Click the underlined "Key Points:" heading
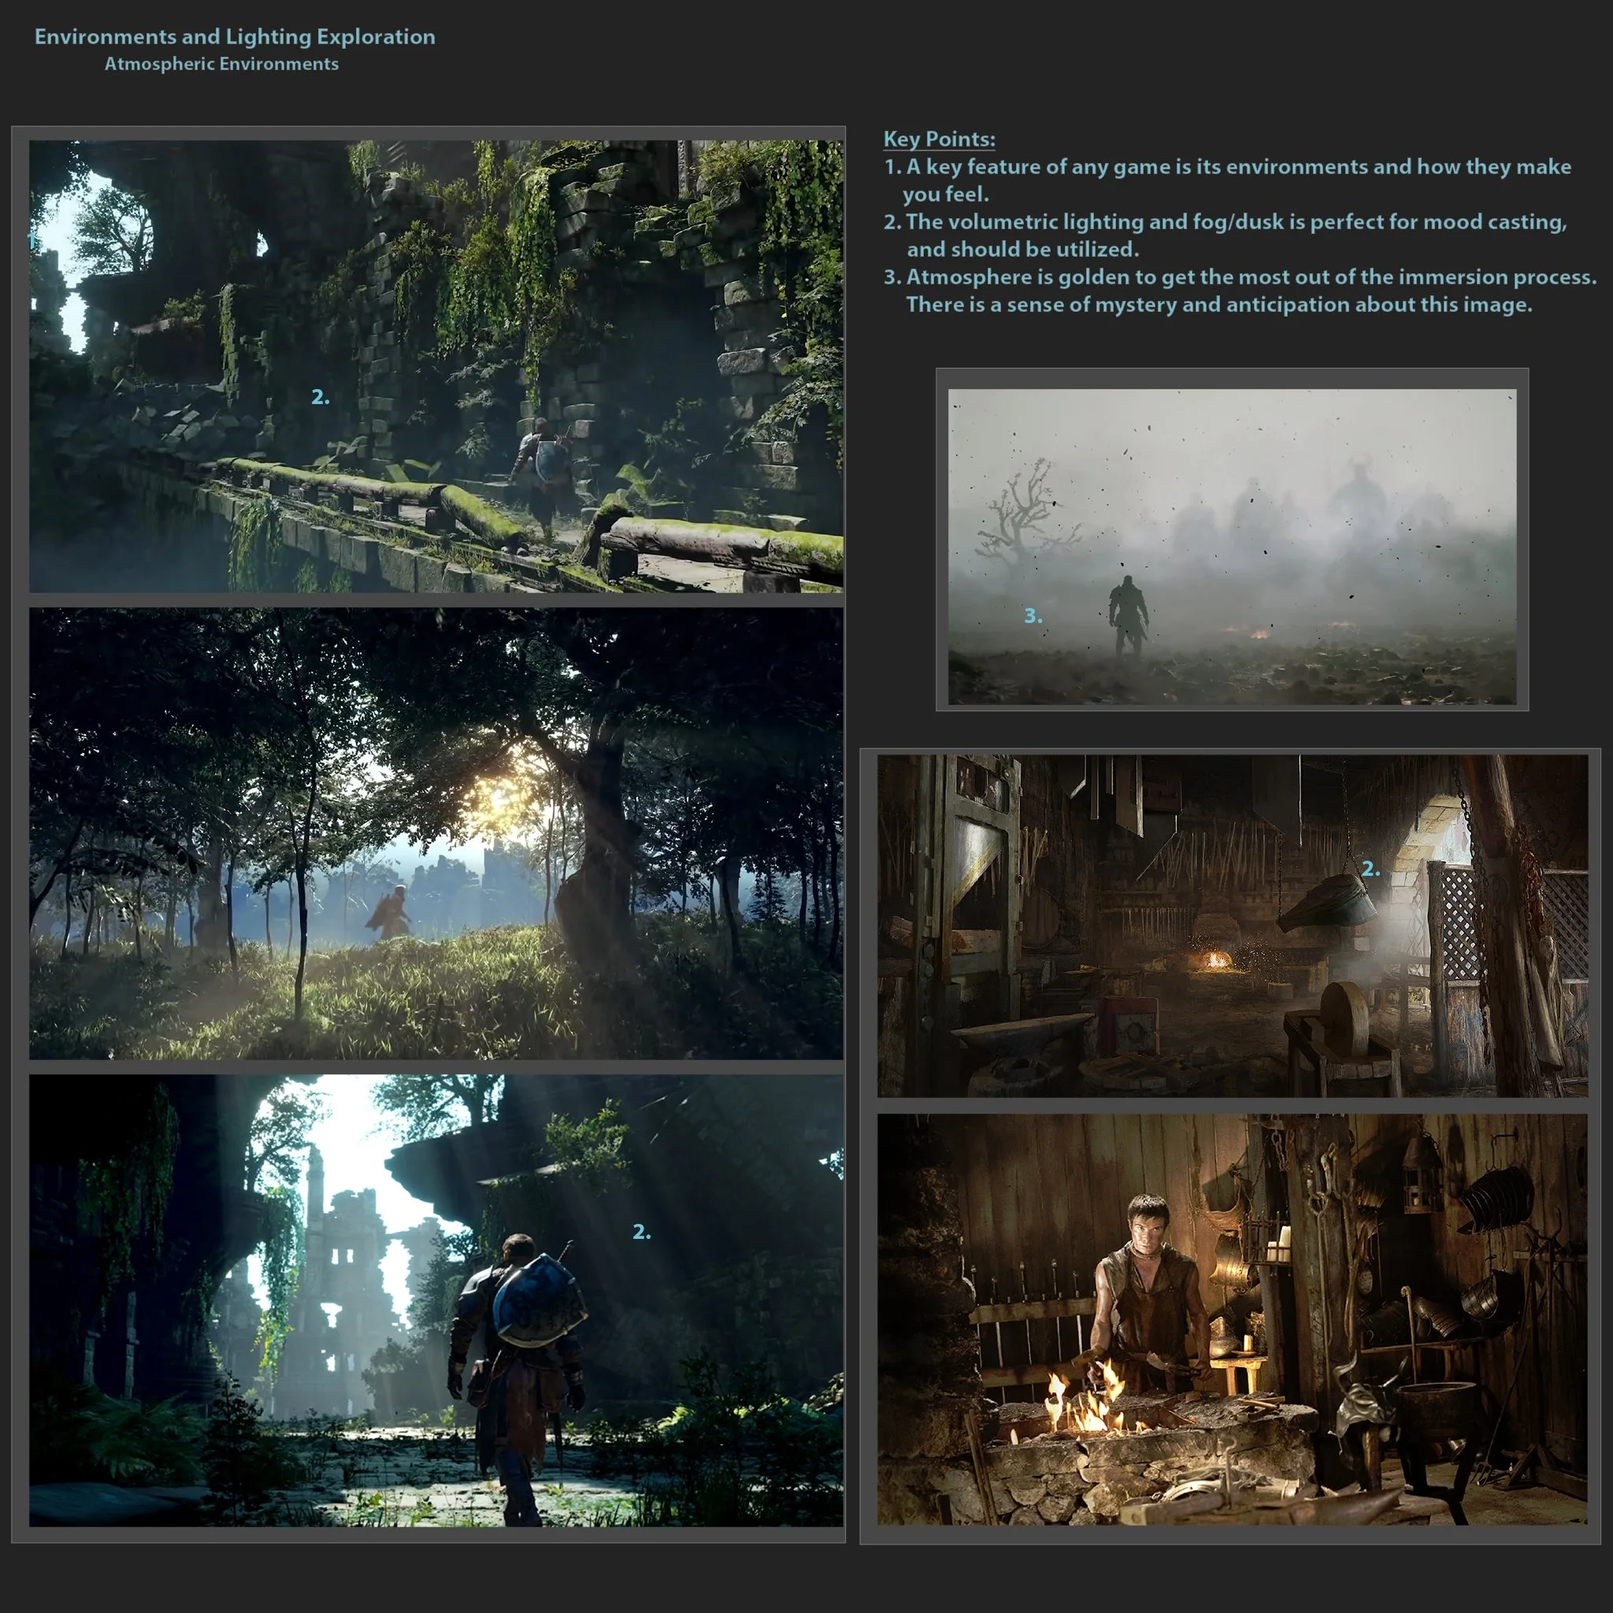This screenshot has height=1613, width=1613. pos(942,139)
